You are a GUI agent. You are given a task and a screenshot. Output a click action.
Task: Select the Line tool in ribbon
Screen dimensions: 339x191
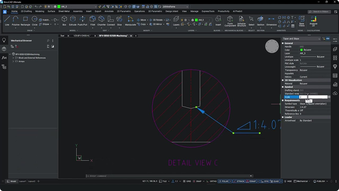click(7, 20)
